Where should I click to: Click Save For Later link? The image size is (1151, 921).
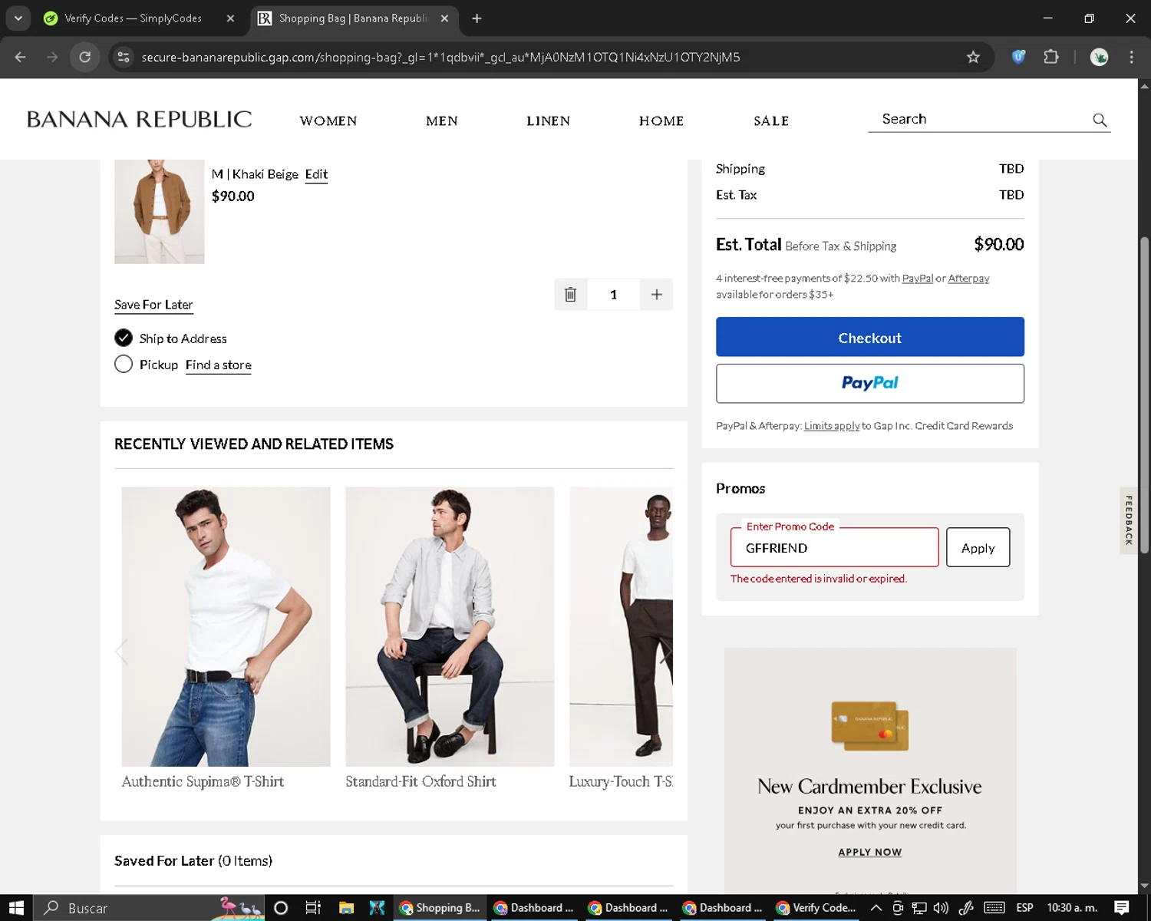pyautogui.click(x=153, y=305)
